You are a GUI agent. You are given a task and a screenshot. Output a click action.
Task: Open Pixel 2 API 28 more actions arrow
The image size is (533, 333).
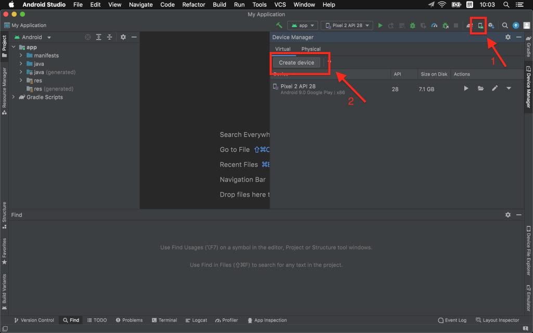pos(509,88)
